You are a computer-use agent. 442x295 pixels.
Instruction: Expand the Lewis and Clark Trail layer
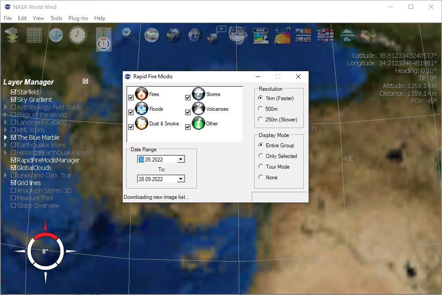tap(5, 175)
